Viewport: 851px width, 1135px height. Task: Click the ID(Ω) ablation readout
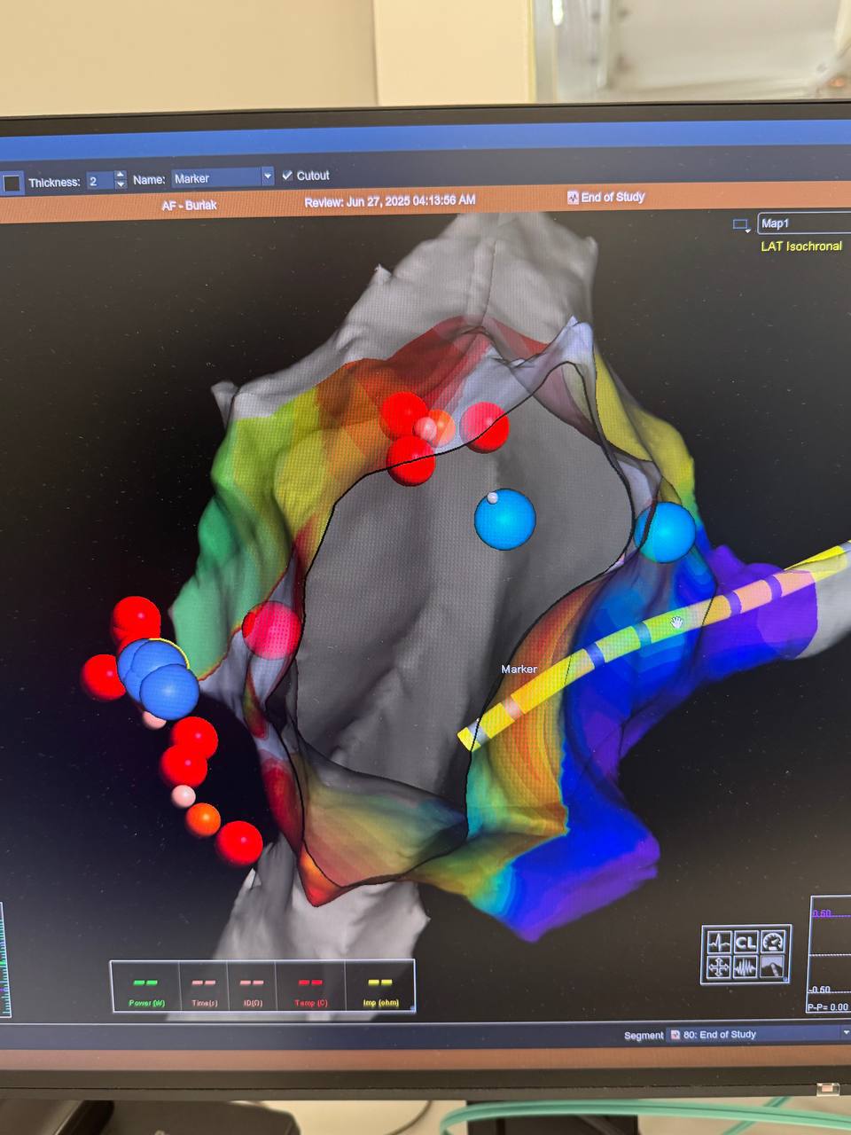[x=252, y=986]
